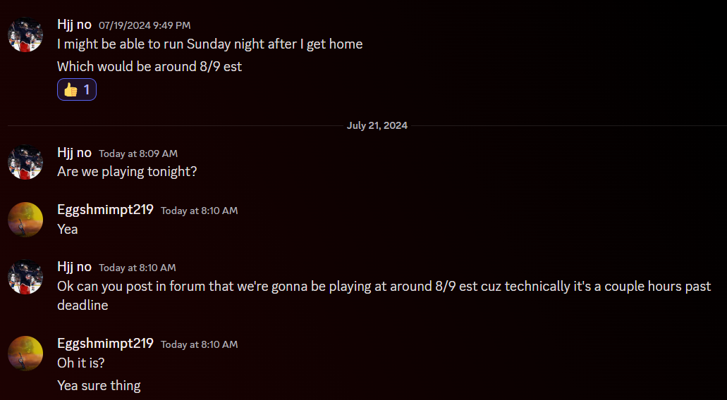
Task: Open Hjj no profile from 07/19 username
Action: pyautogui.click(x=74, y=25)
